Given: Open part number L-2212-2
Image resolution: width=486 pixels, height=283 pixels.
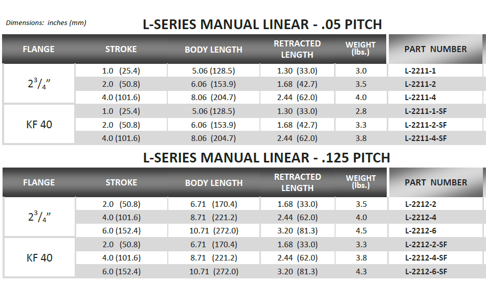Looking at the screenshot, I should (x=421, y=204).
